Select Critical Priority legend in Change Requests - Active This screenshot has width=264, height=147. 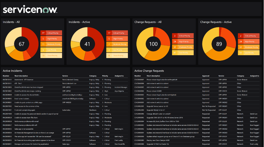click(x=249, y=36)
